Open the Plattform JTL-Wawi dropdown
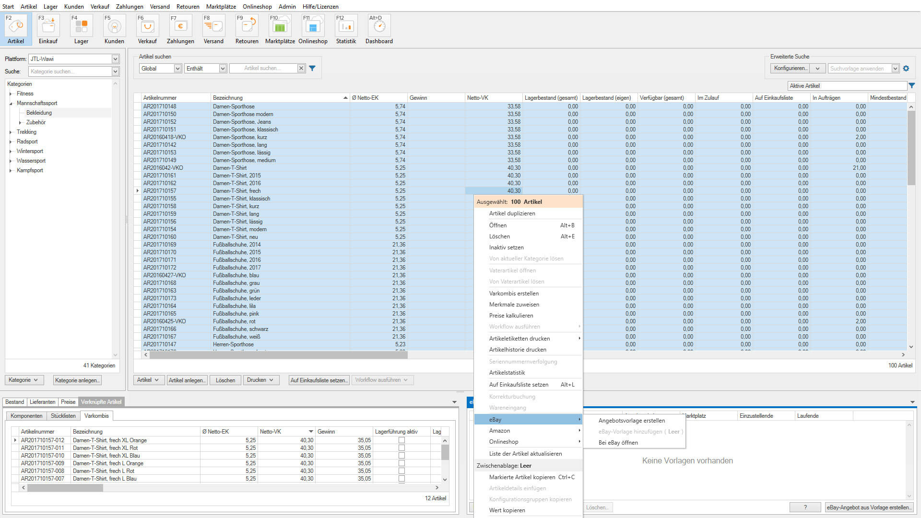This screenshot has height=518, width=921. (115, 59)
